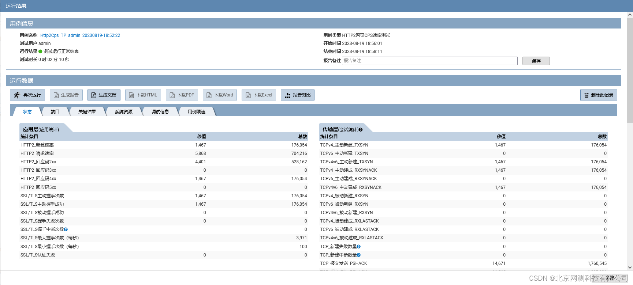Viewport: 633px width, 285px height.
Task: Click the 再次运行 button label
Action: click(x=32, y=95)
